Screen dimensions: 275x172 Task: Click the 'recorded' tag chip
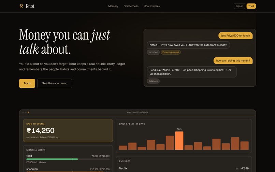(x=153, y=52)
